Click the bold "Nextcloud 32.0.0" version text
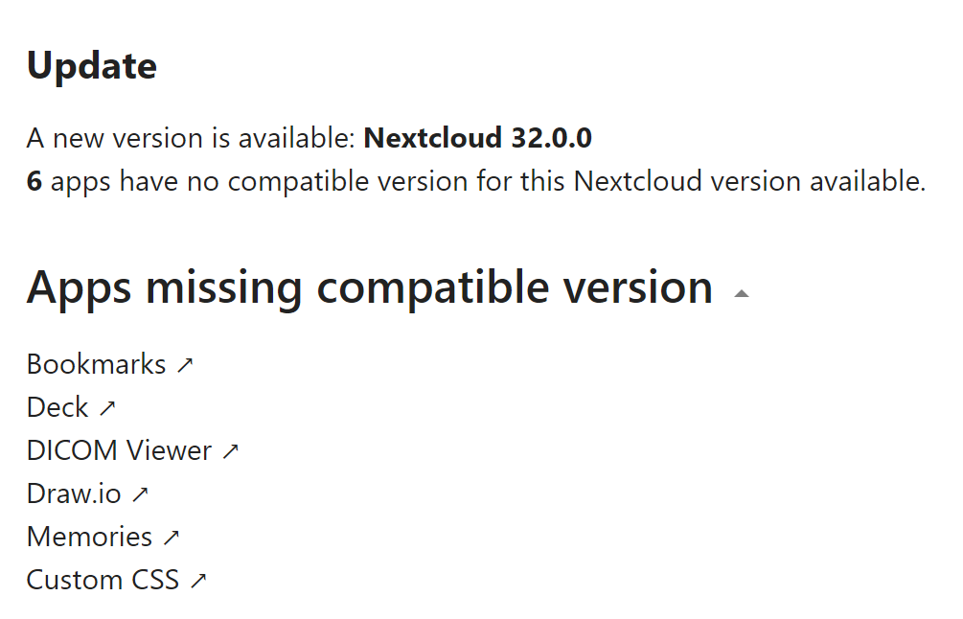 point(477,138)
